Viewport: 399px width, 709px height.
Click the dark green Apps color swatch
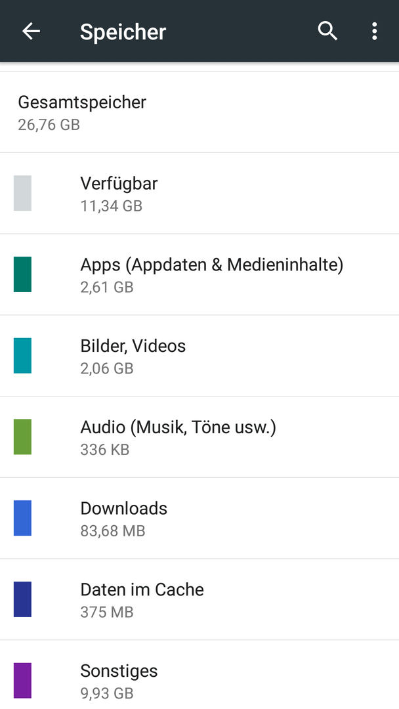pos(22,274)
